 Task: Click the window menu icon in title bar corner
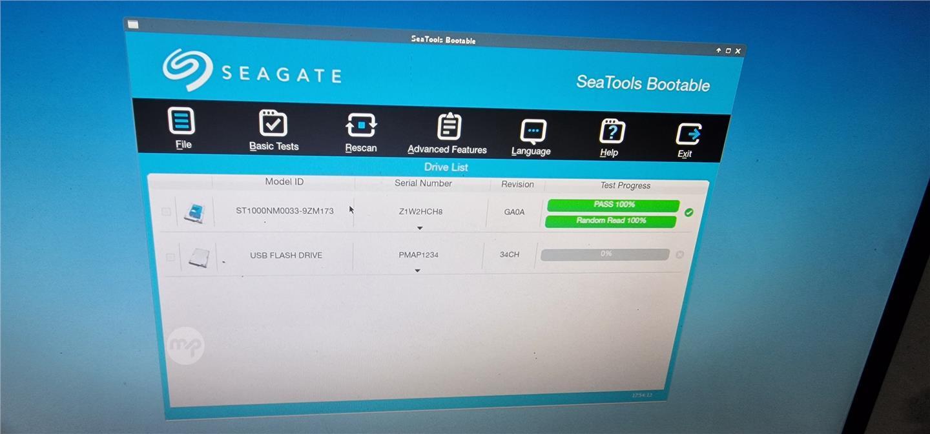click(x=132, y=25)
